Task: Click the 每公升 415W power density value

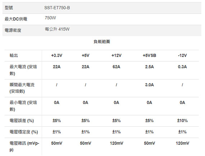Action: 57,29
